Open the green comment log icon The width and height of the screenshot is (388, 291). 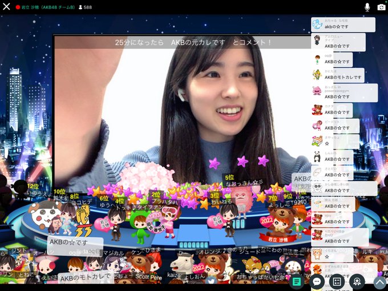click(x=297, y=281)
